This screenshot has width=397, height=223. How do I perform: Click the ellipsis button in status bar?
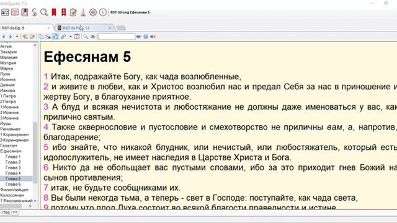point(15,212)
